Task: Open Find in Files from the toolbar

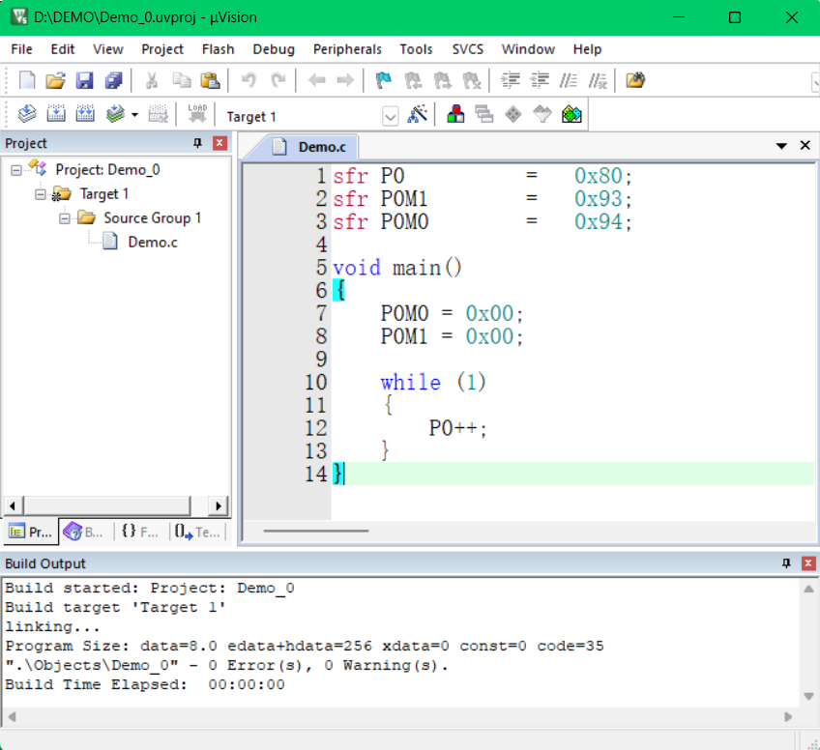Action: tap(635, 80)
